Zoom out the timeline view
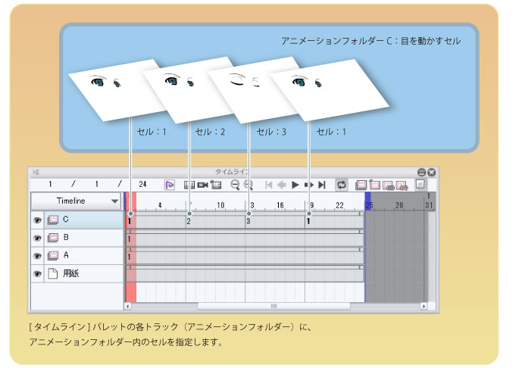525x368 pixels. pyautogui.click(x=235, y=185)
